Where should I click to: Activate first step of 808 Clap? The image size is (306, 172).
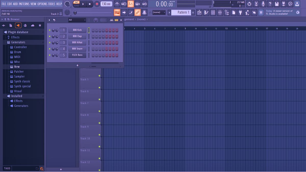click(93, 36)
